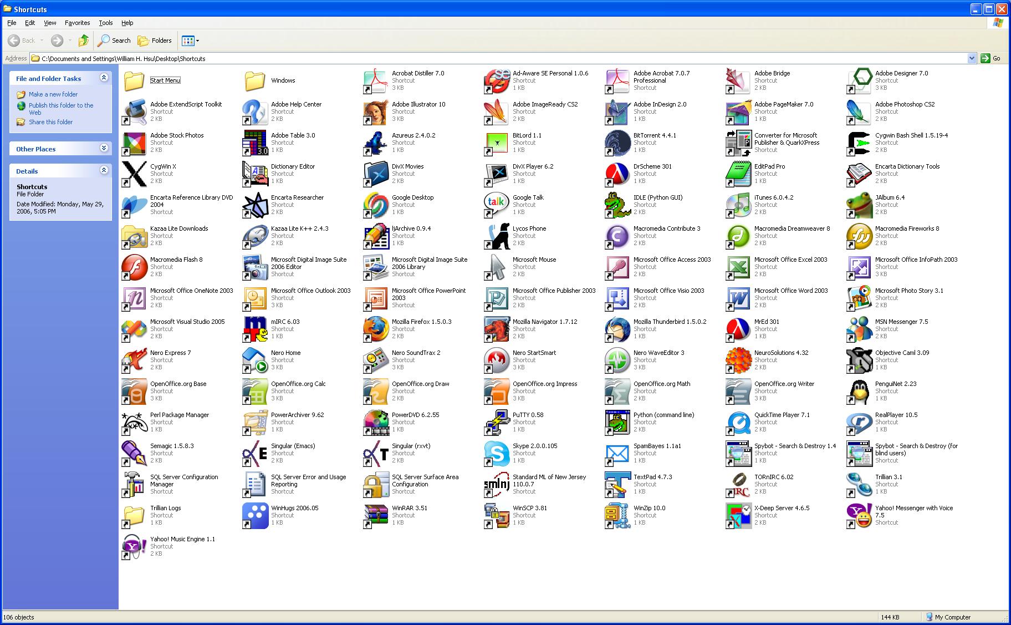Click the Adobe Photoshop CS2 feather icon
The image size is (1011, 625).
pos(859,111)
